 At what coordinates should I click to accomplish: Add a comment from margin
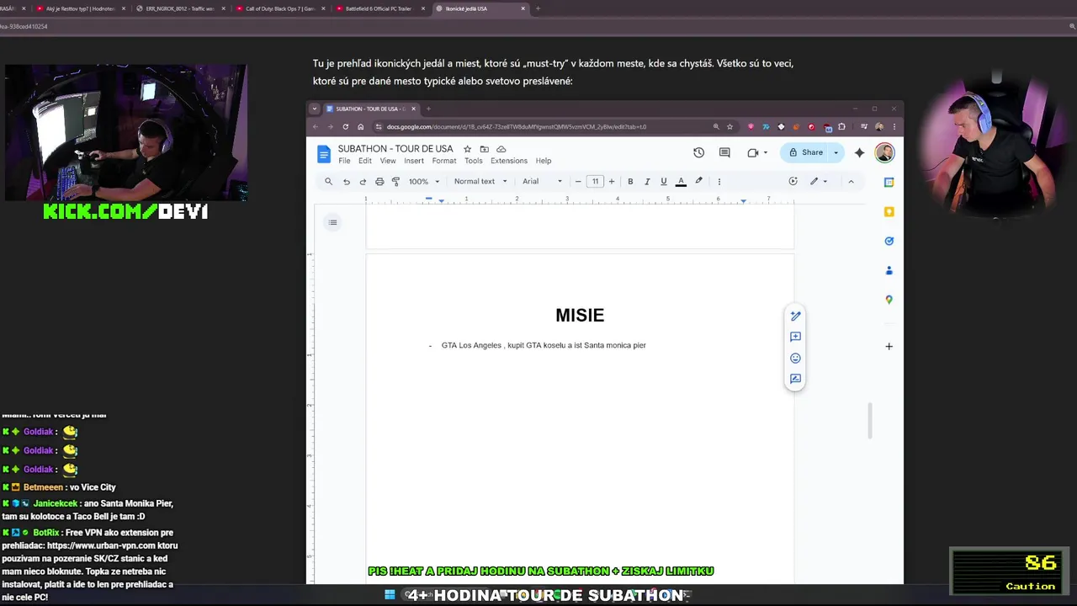click(795, 337)
